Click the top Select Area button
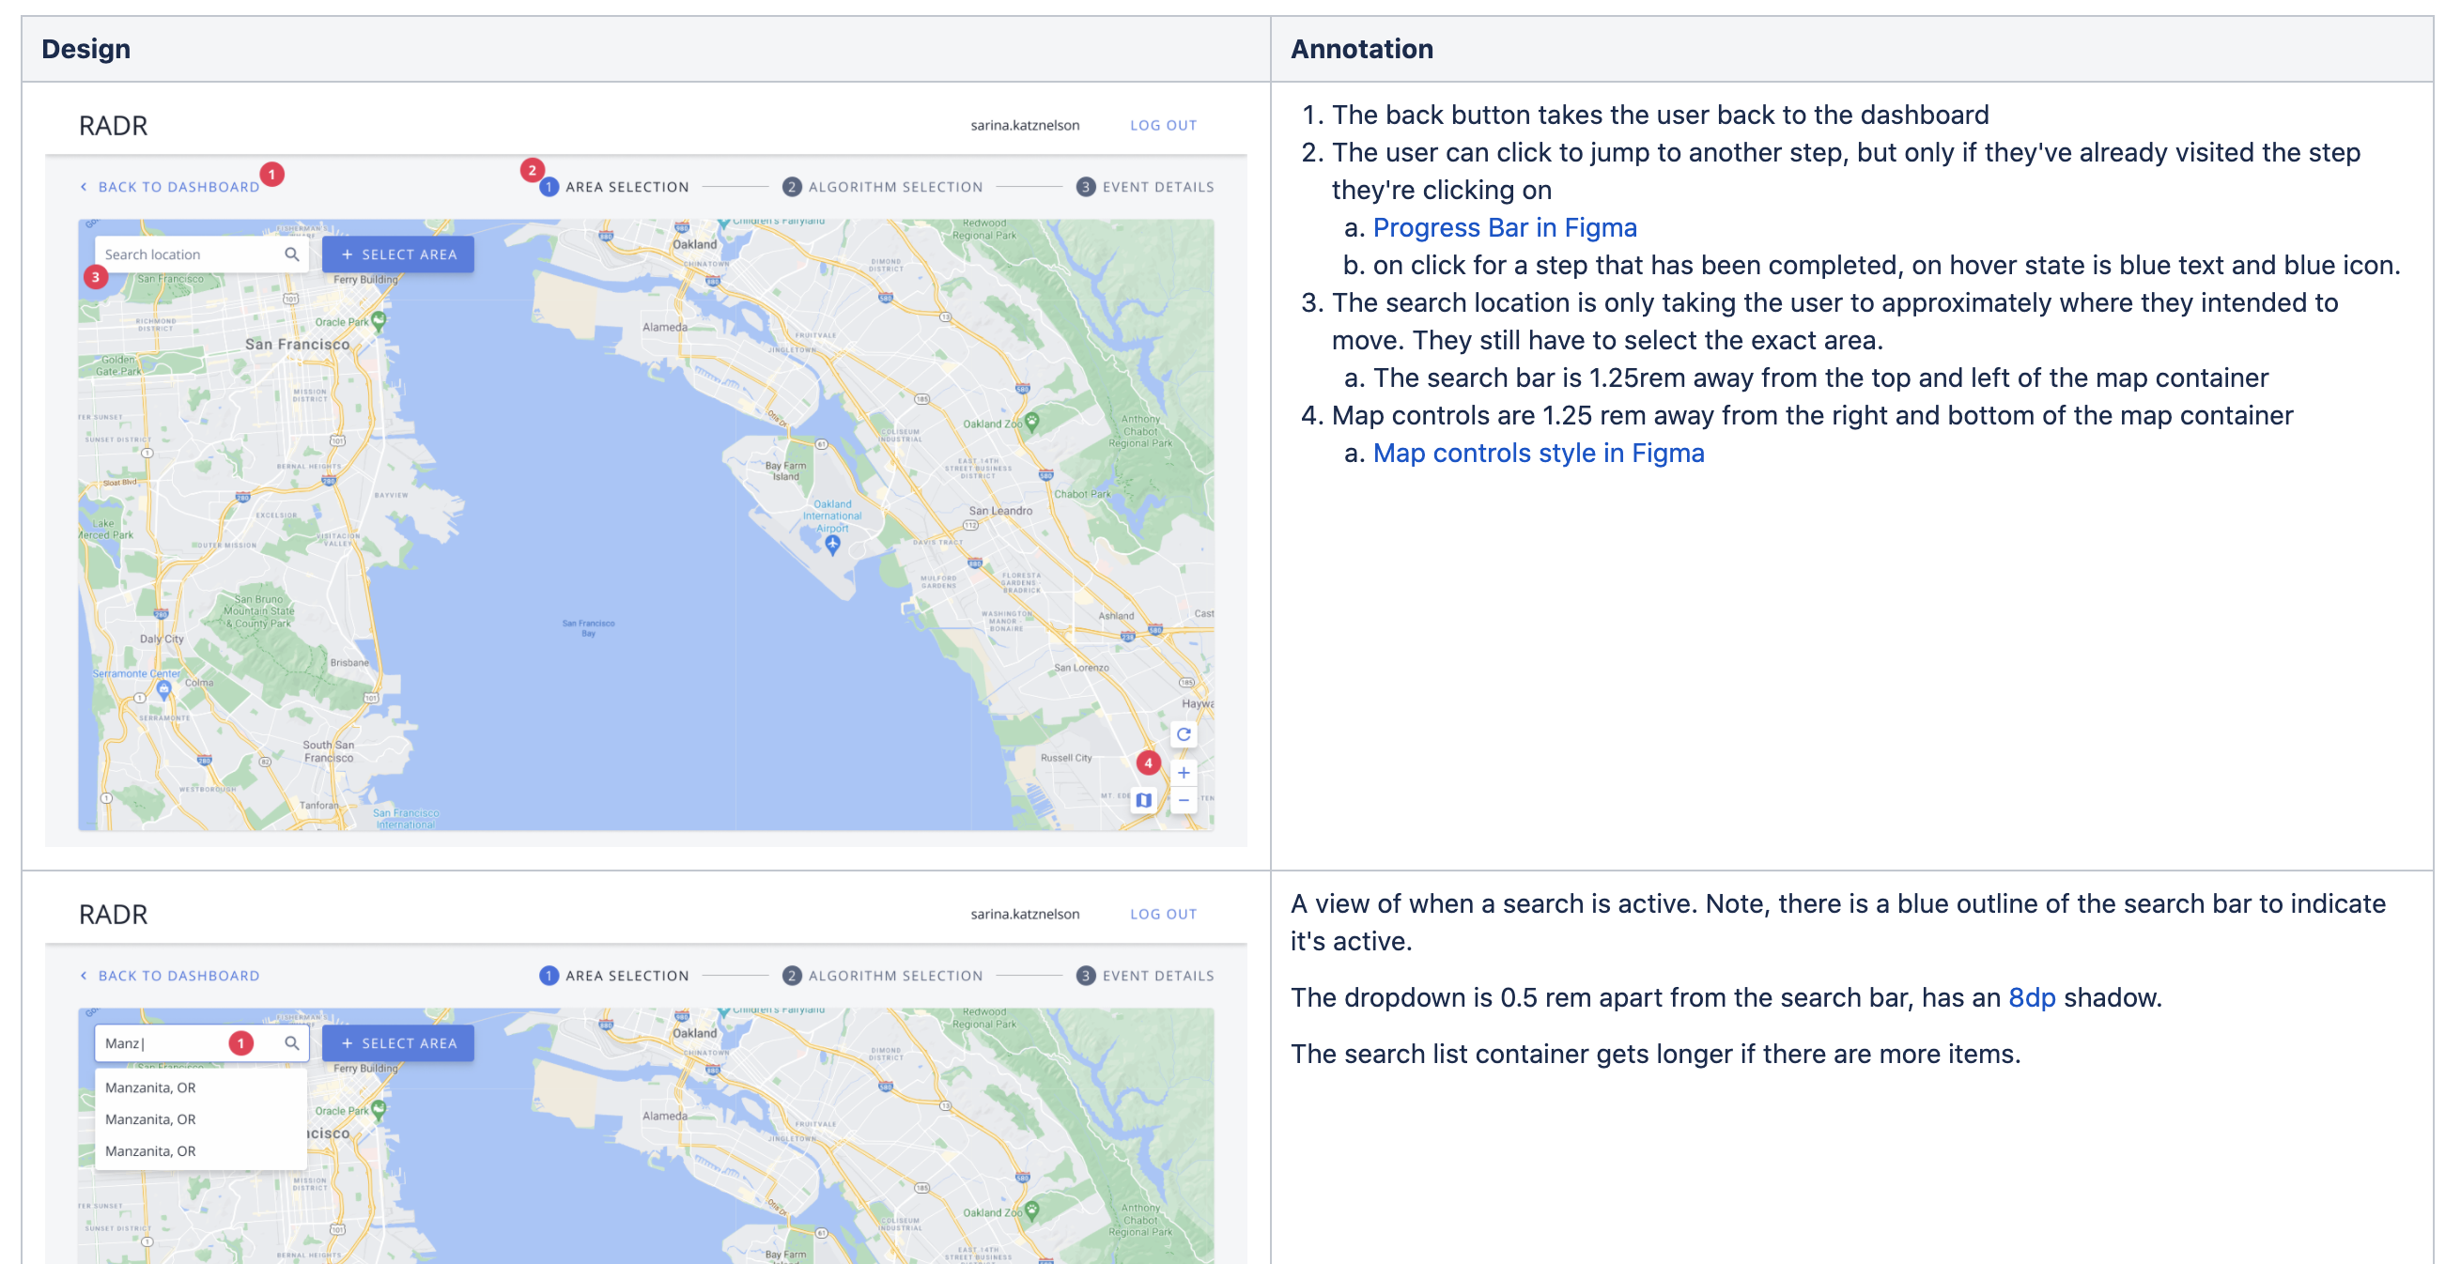The height and width of the screenshot is (1264, 2461). pos(398,254)
